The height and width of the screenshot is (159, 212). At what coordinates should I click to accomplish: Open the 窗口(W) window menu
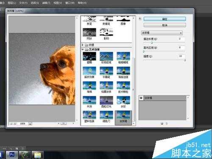[70, 3]
